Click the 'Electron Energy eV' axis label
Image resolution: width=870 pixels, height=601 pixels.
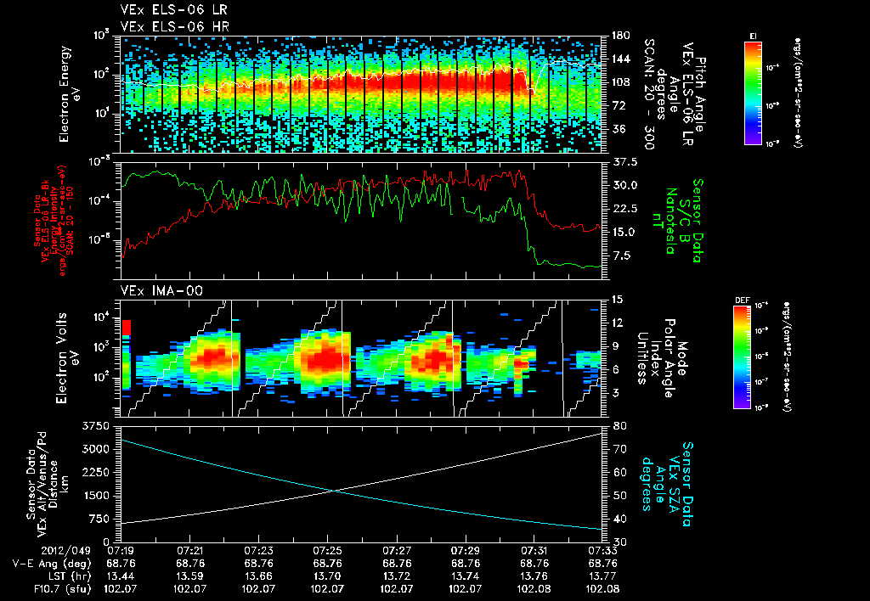[70, 94]
